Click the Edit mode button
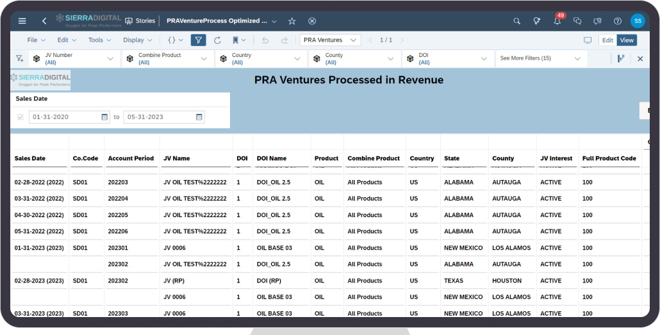 pos(607,40)
